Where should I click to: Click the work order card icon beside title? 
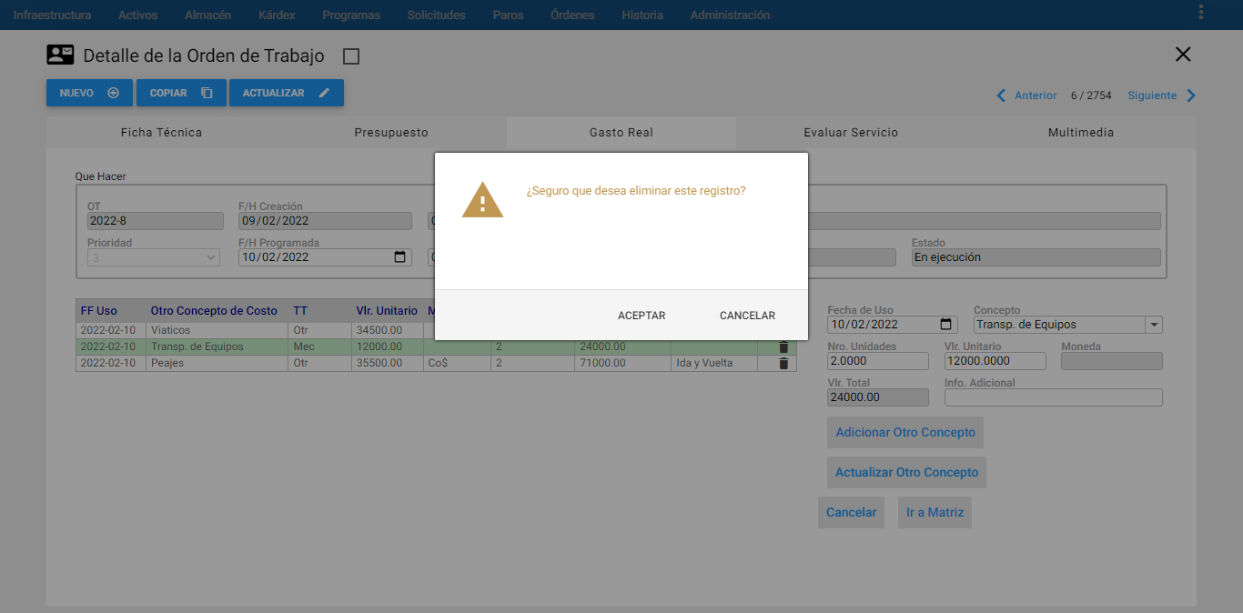click(x=60, y=55)
